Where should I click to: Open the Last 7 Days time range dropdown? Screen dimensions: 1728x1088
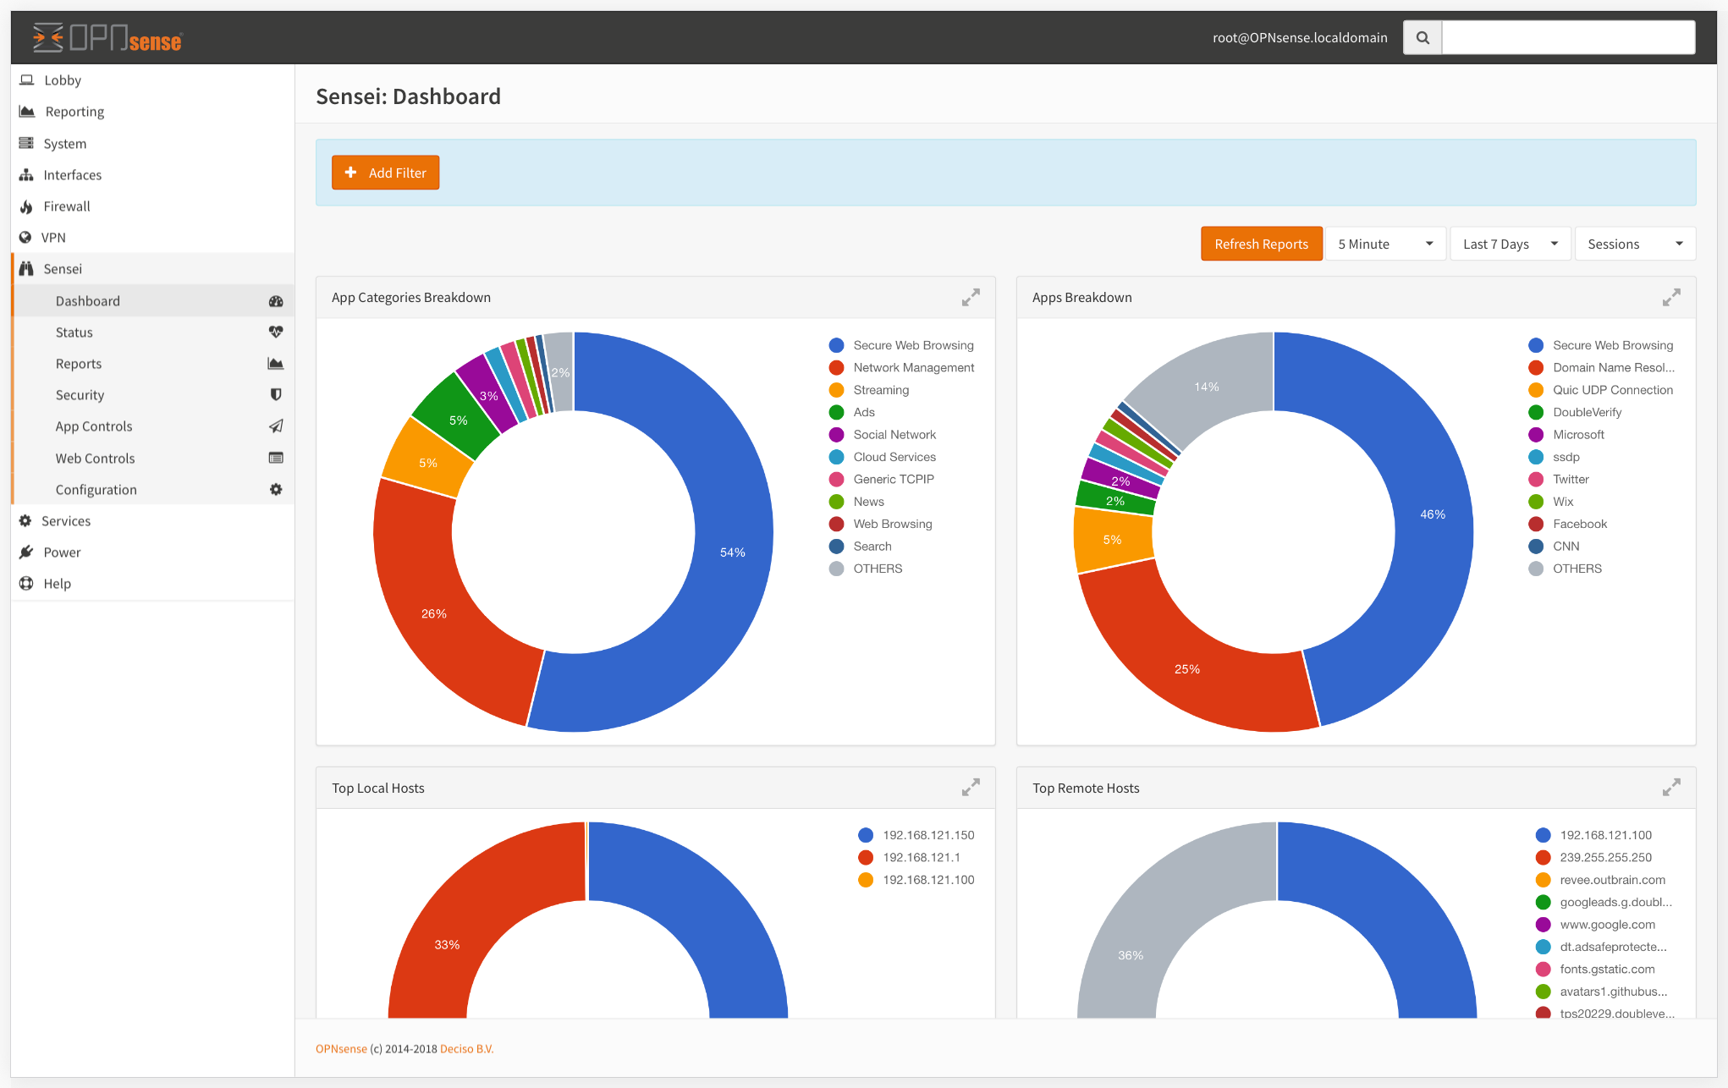(x=1511, y=244)
